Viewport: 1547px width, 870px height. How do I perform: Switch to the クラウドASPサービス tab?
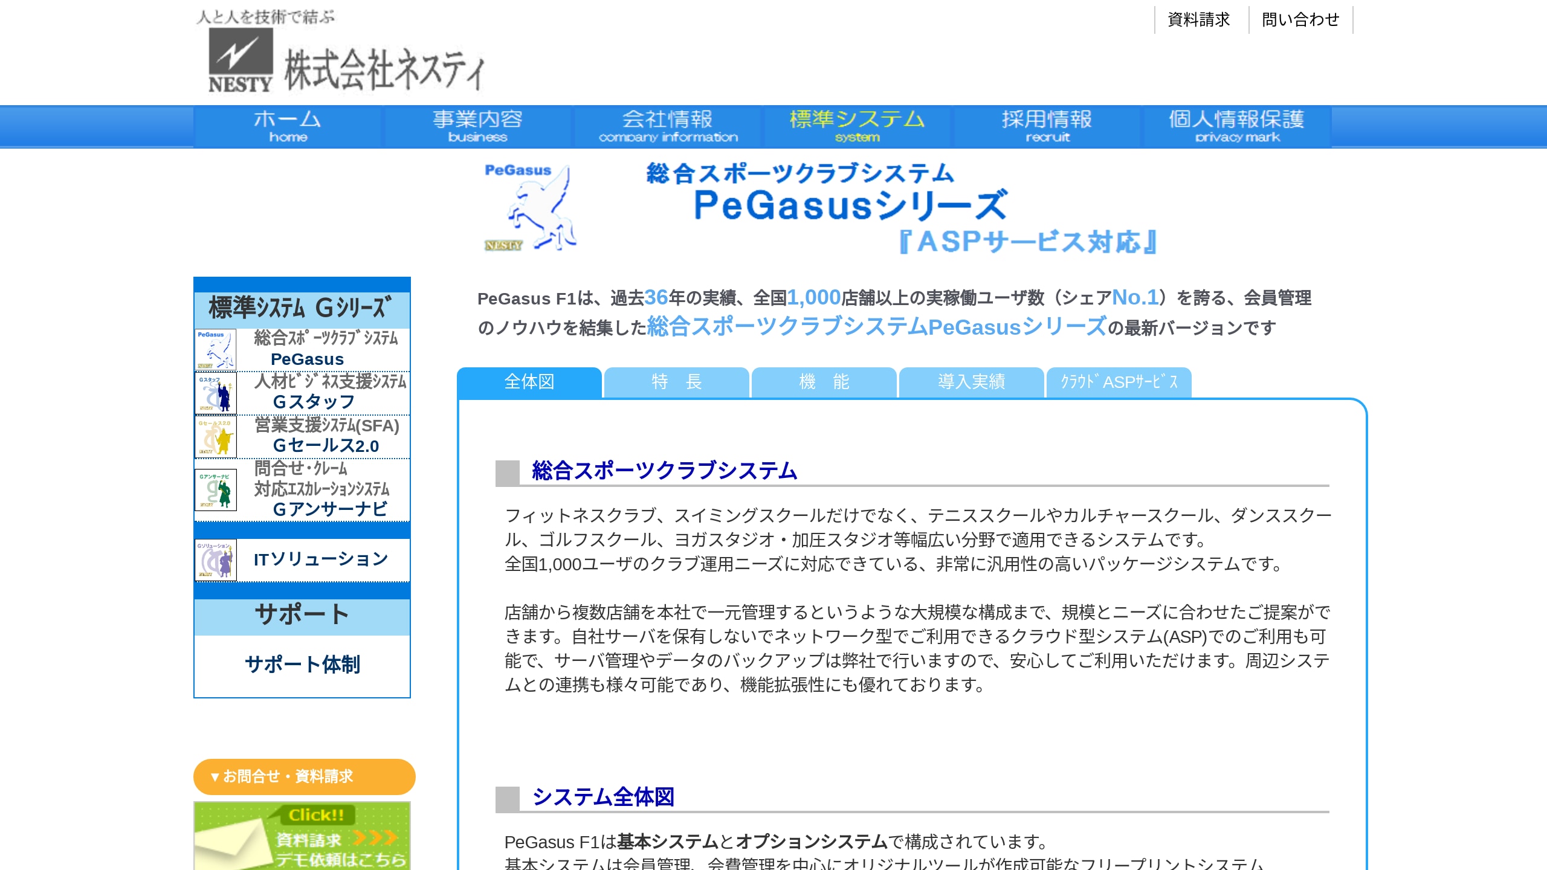tap(1119, 382)
